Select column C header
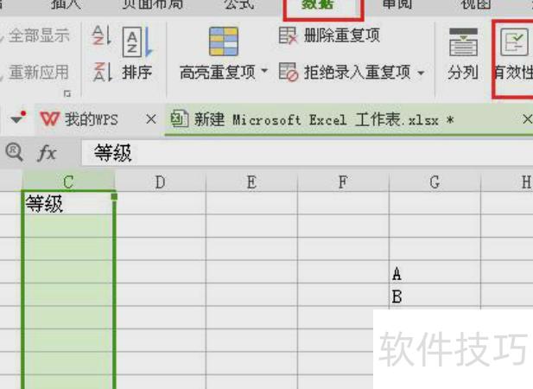 tap(68, 182)
